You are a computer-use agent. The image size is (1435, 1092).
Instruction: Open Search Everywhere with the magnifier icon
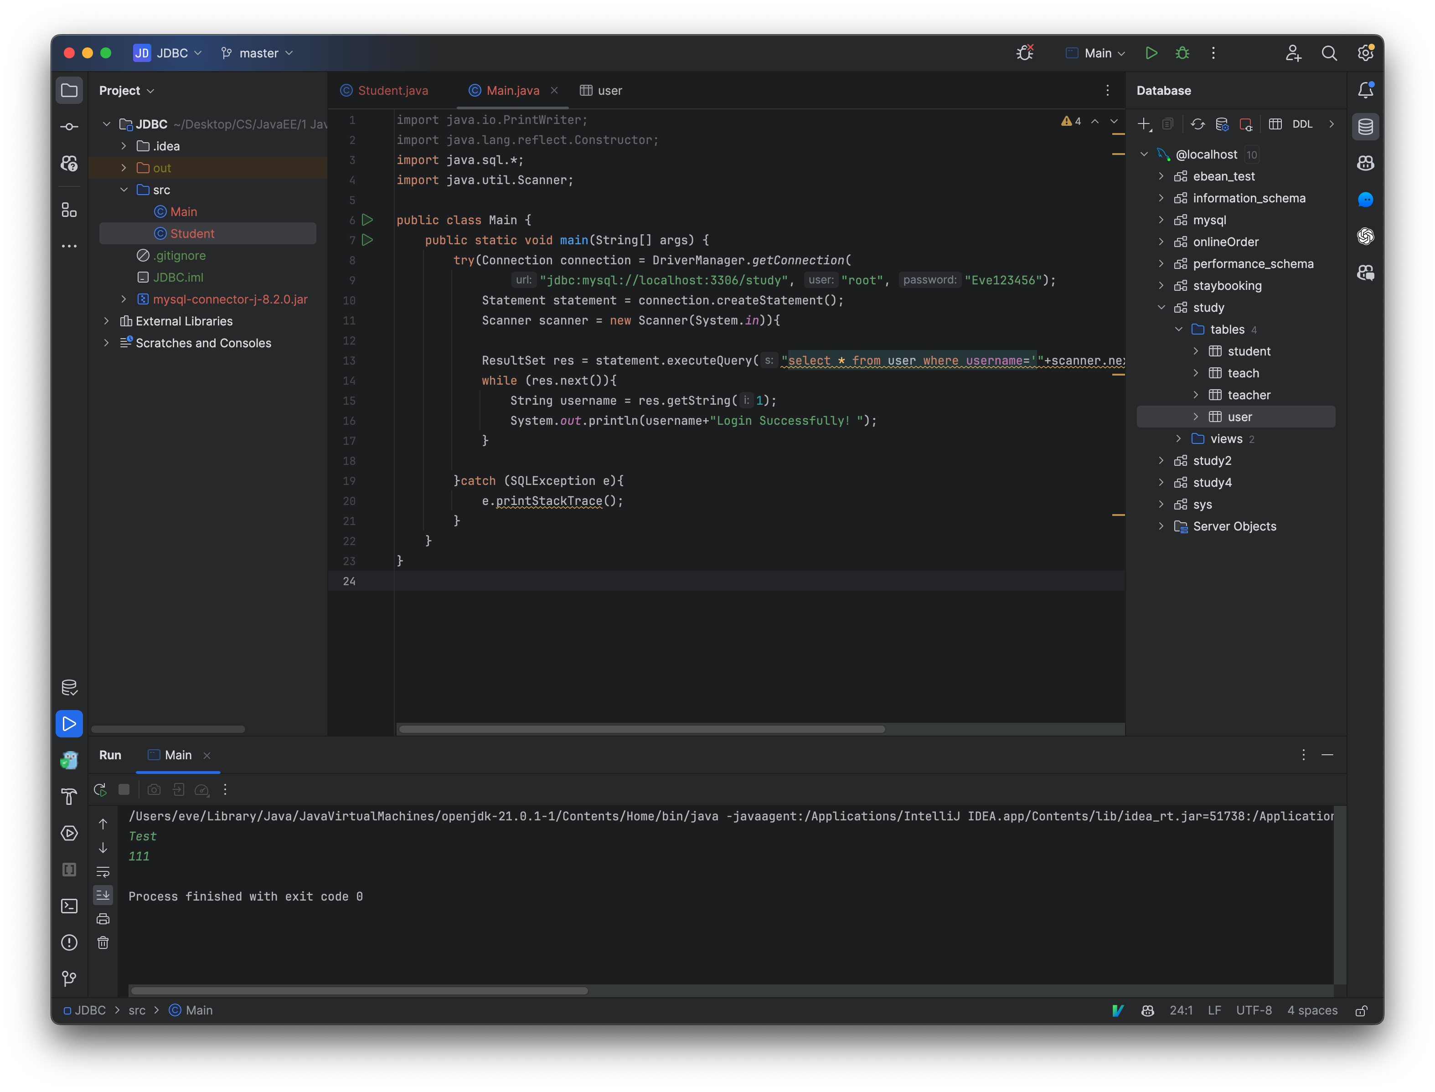tap(1330, 53)
